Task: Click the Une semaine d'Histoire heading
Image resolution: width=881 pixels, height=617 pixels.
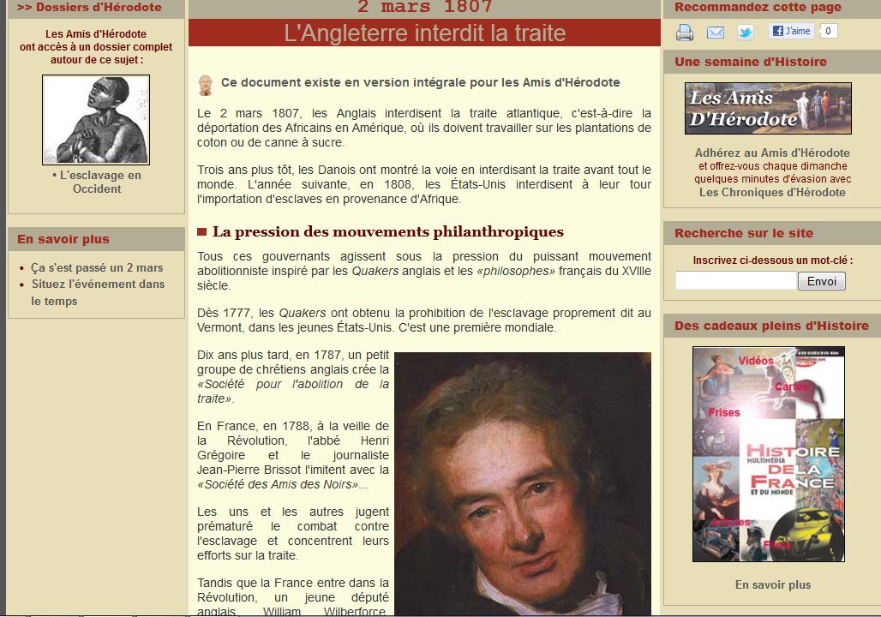Action: (751, 62)
